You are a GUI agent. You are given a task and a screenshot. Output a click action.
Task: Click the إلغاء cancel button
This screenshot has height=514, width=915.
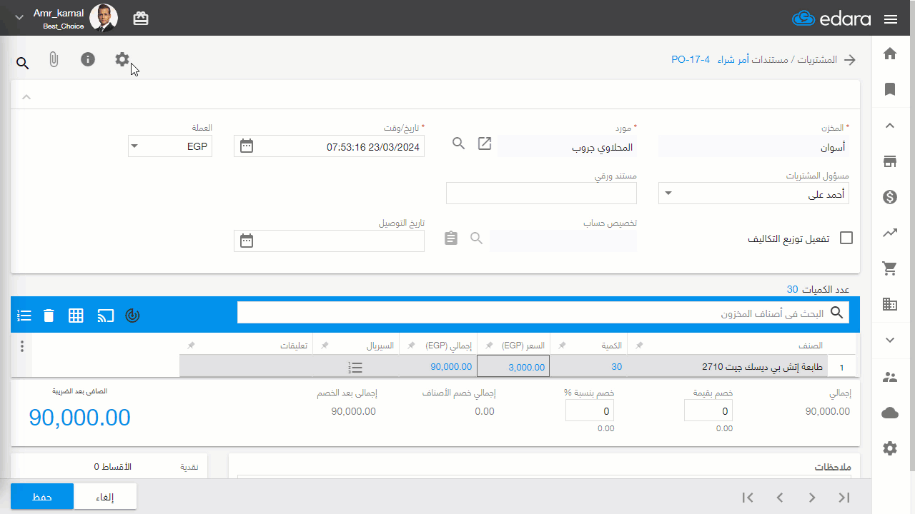(105, 496)
